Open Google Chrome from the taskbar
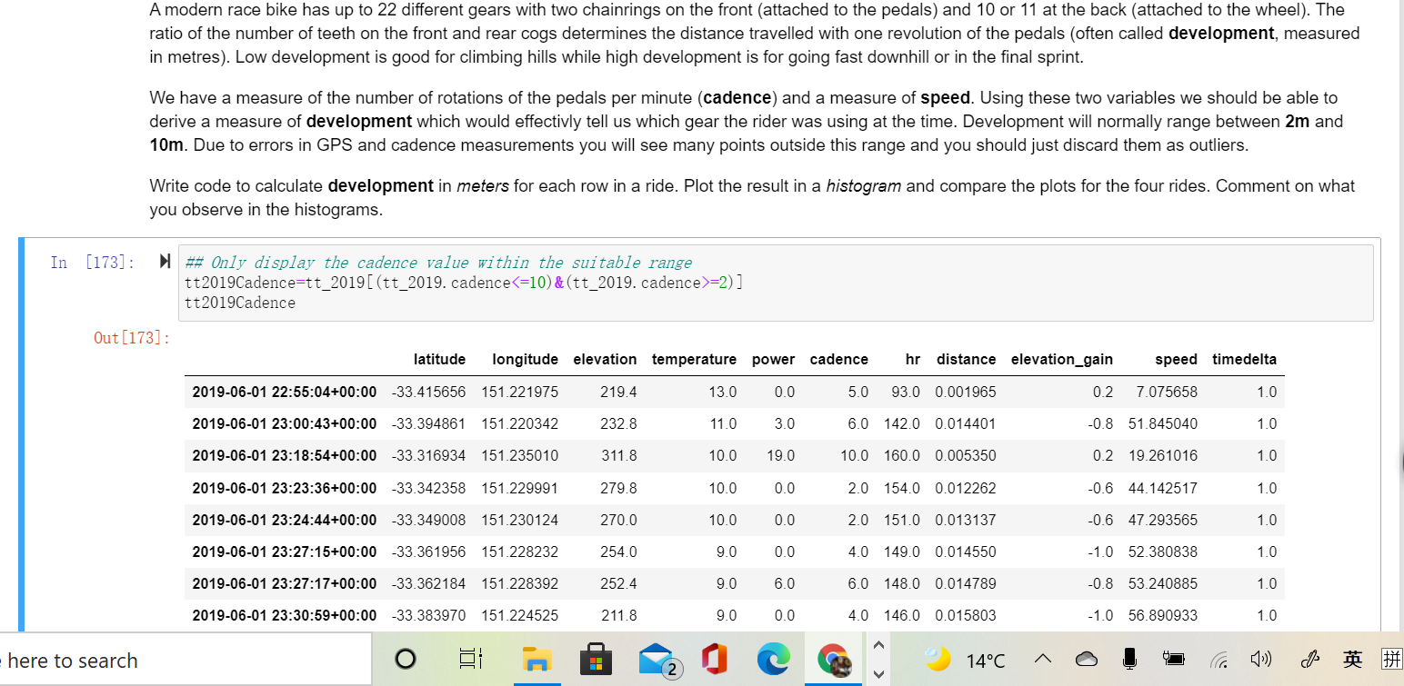 [x=834, y=659]
